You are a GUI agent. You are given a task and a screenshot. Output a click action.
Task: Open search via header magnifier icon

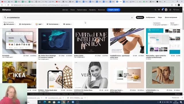[155, 10]
